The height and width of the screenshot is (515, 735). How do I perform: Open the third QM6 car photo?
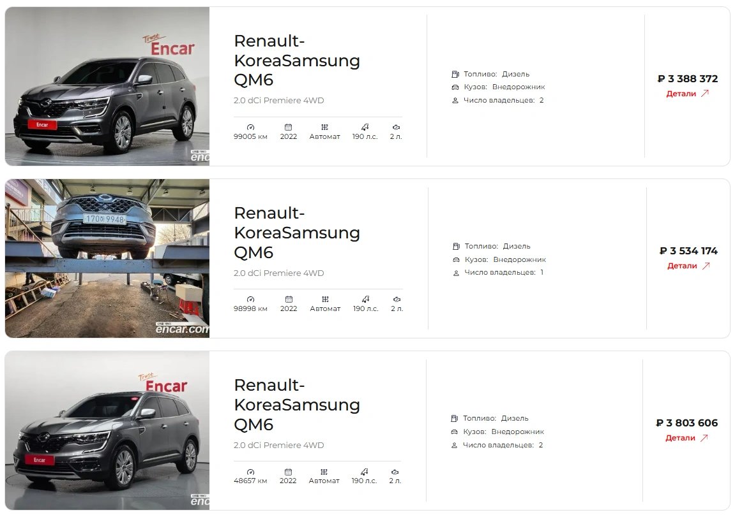[x=107, y=430]
